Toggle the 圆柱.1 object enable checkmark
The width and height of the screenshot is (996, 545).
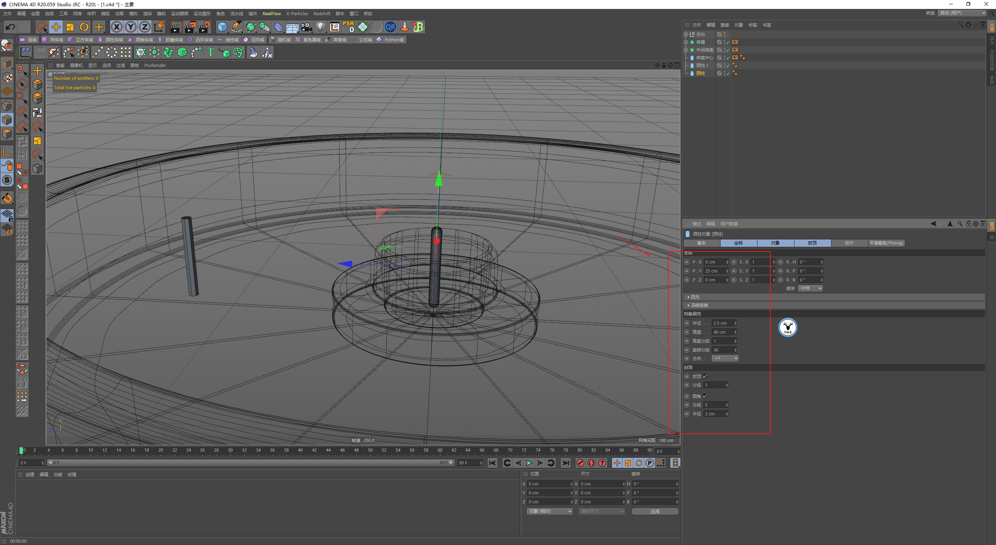[728, 65]
